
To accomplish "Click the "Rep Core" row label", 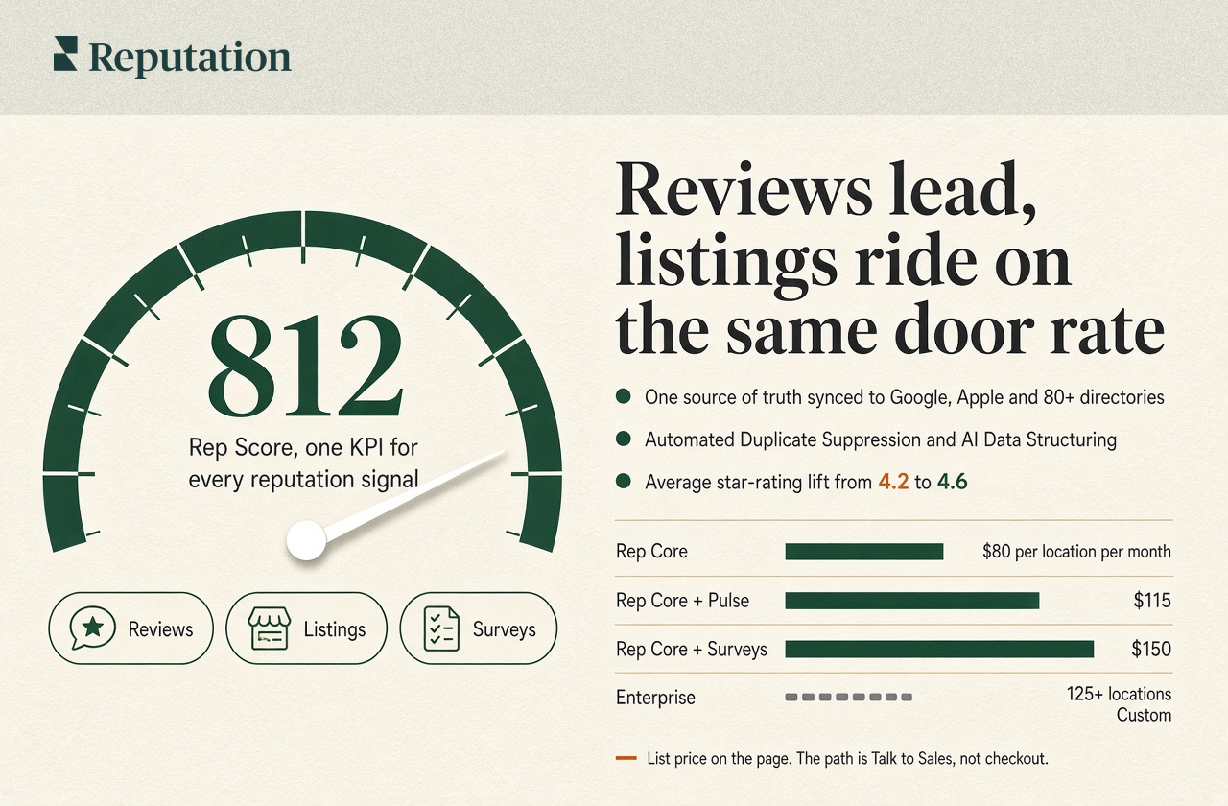I will [x=651, y=552].
